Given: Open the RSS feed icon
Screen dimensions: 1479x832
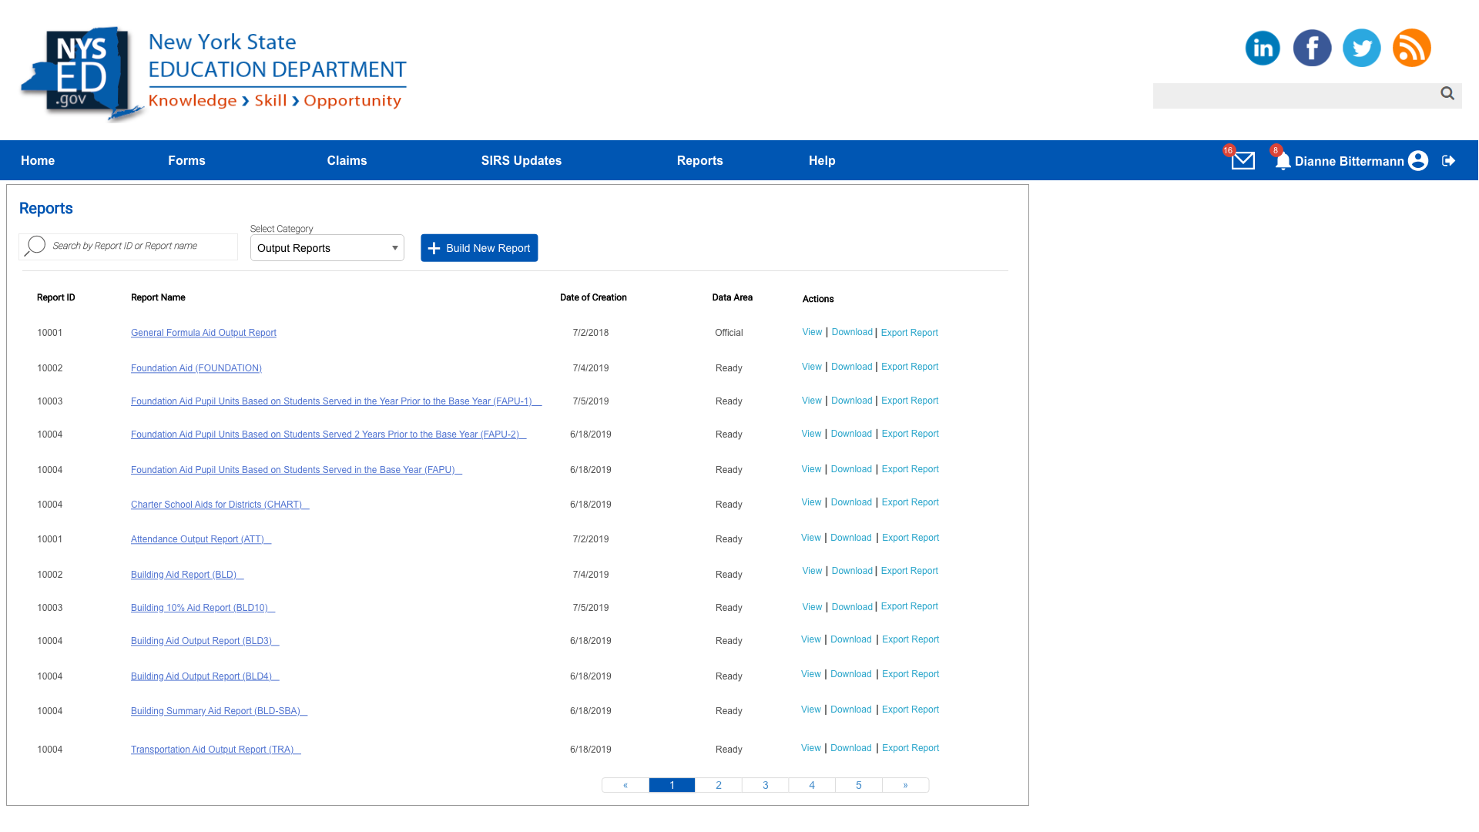Looking at the screenshot, I should coord(1411,48).
